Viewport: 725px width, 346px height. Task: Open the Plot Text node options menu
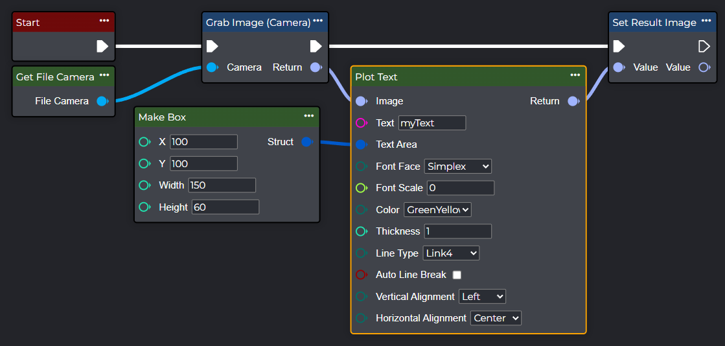[575, 75]
